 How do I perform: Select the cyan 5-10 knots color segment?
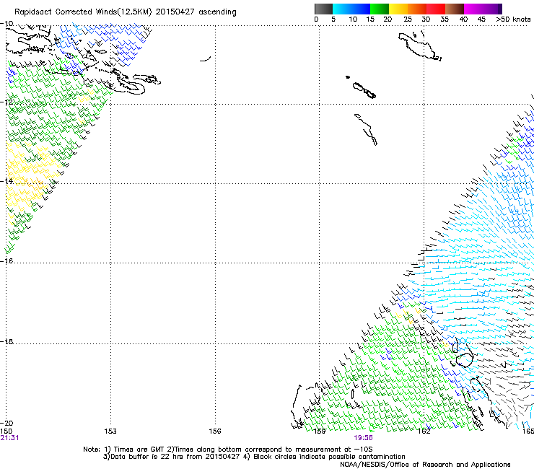[x=342, y=9]
